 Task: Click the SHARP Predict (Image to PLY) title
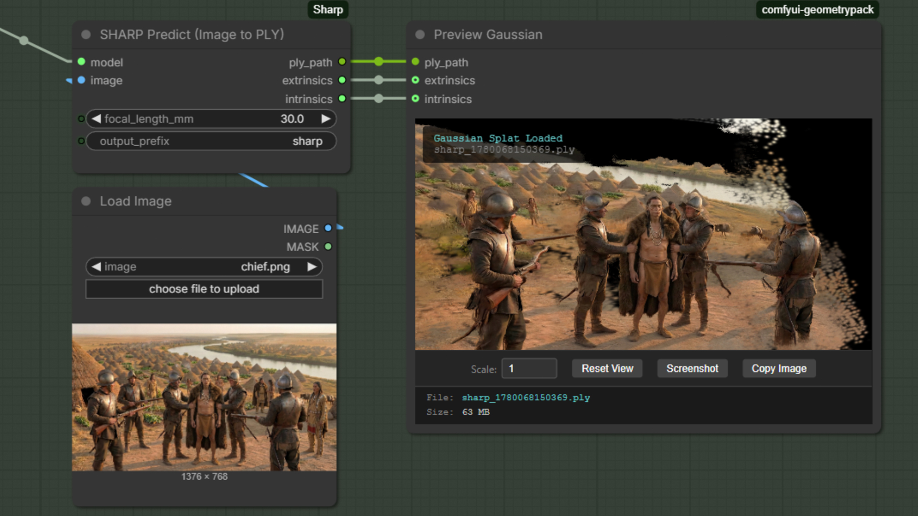192,34
